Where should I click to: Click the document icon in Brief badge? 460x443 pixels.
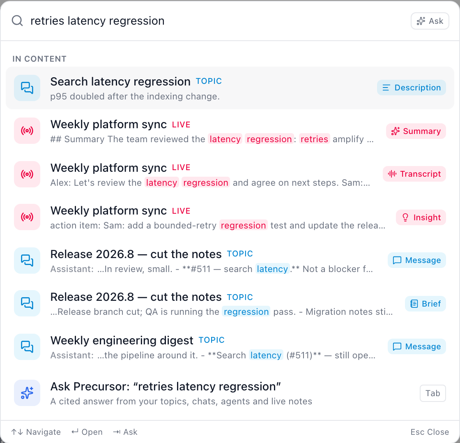click(x=414, y=304)
